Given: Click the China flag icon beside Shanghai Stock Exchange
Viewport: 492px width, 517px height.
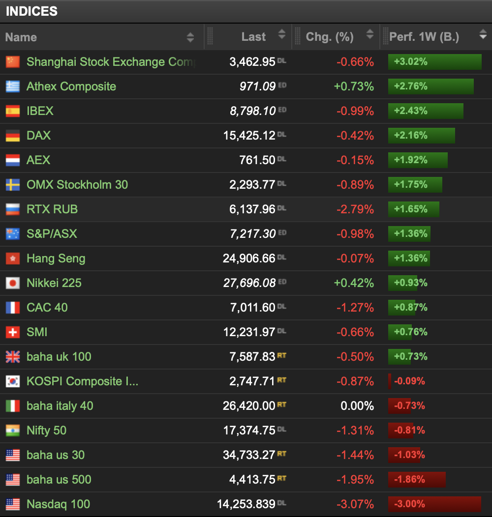Looking at the screenshot, I should click(13, 61).
